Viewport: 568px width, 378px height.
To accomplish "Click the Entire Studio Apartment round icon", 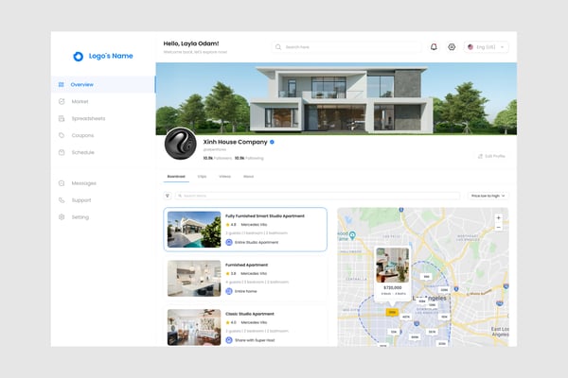I will 229,242.
